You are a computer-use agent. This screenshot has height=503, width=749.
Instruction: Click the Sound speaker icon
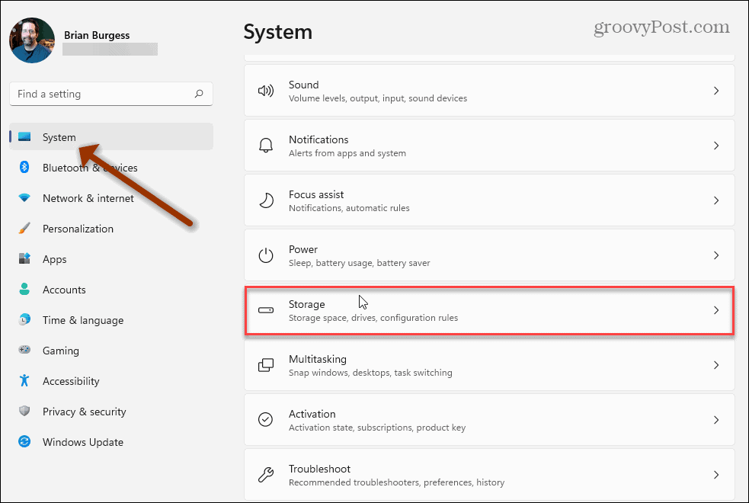[265, 90]
